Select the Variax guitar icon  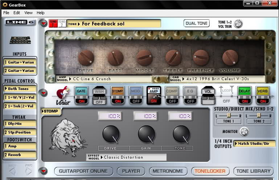pos(63,95)
